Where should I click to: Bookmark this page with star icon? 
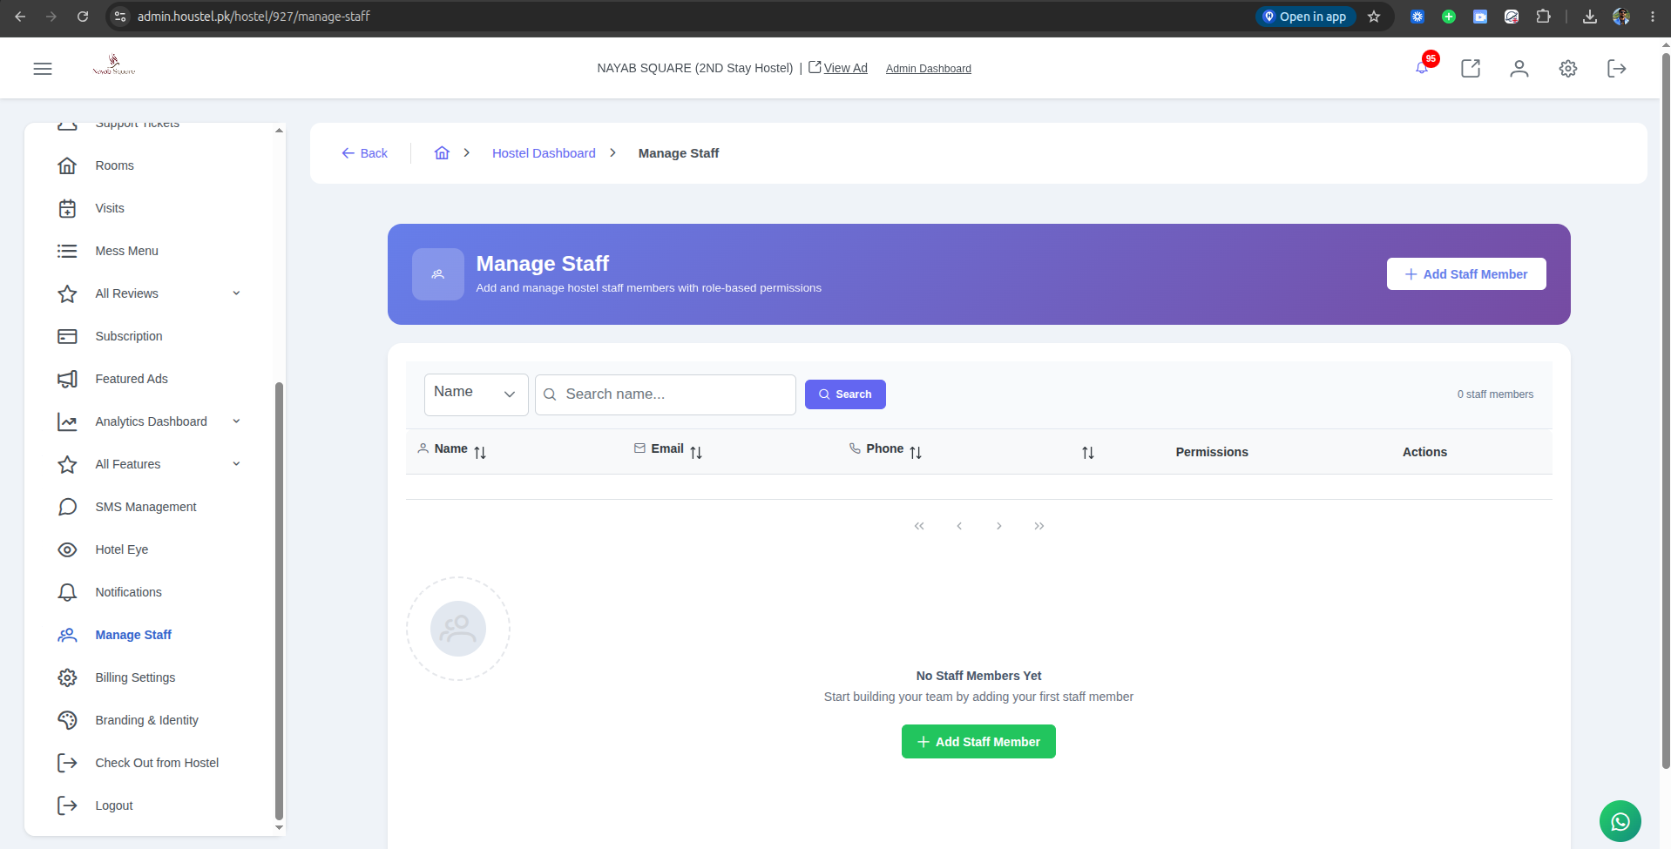(x=1374, y=17)
